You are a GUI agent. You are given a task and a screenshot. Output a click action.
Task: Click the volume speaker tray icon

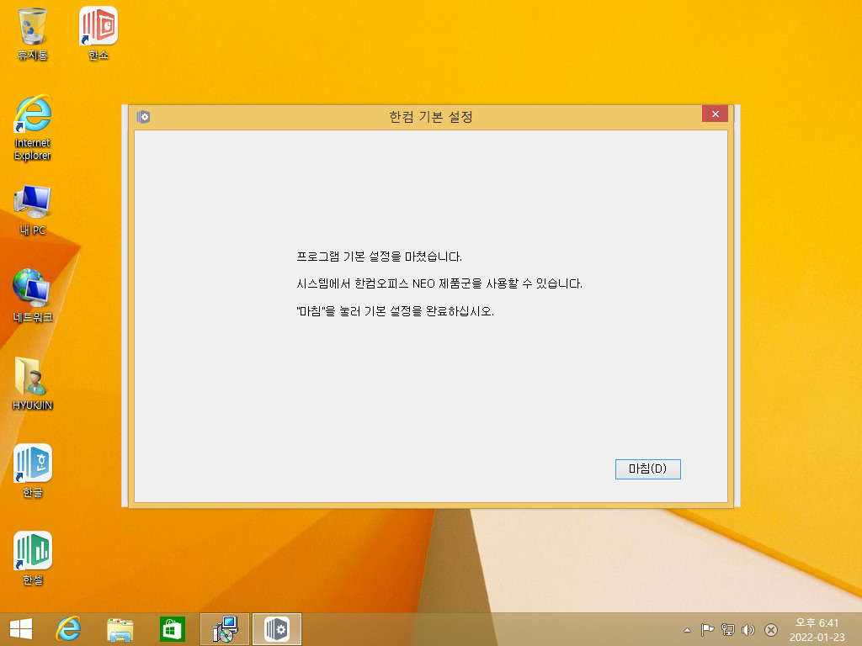[x=748, y=629]
